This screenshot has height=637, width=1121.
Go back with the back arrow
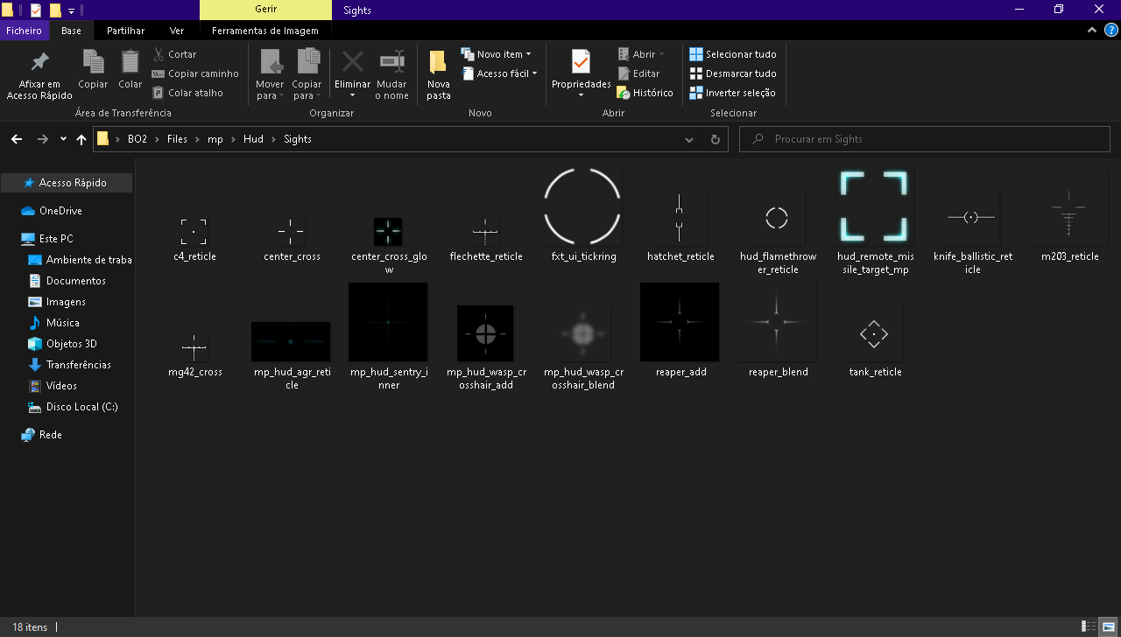click(17, 139)
